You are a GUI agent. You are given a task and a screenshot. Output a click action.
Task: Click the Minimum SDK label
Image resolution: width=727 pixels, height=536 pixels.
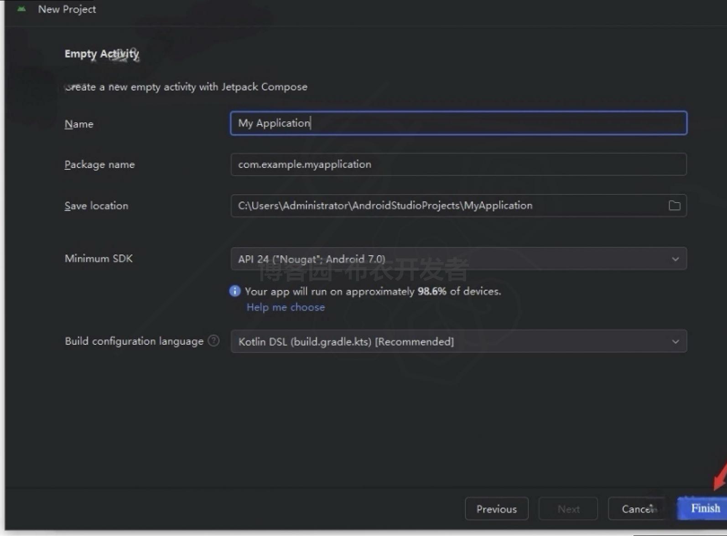[x=99, y=258]
